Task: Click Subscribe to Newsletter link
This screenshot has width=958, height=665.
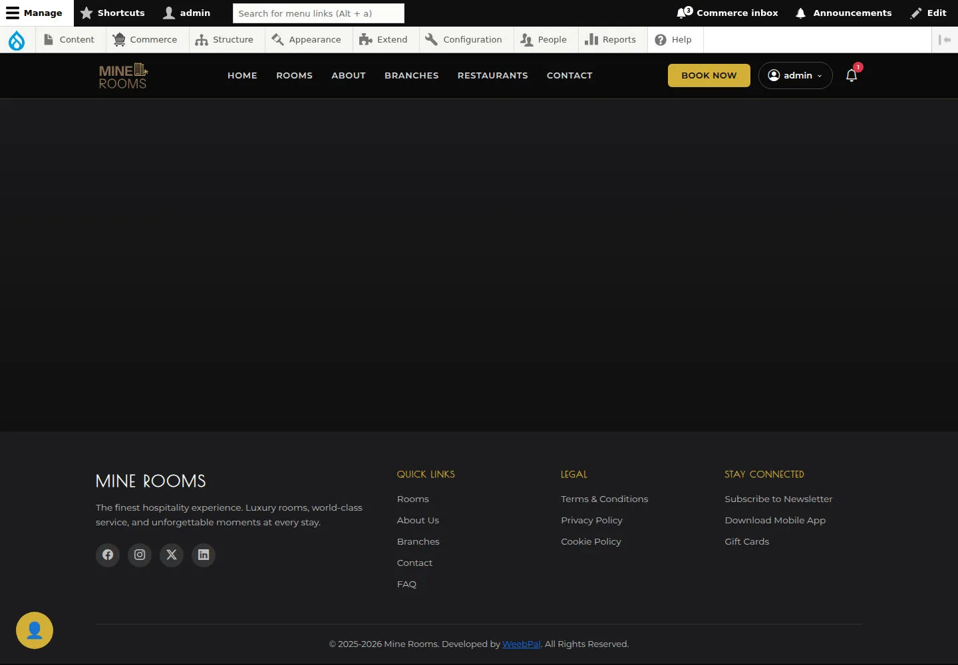Action: (778, 499)
